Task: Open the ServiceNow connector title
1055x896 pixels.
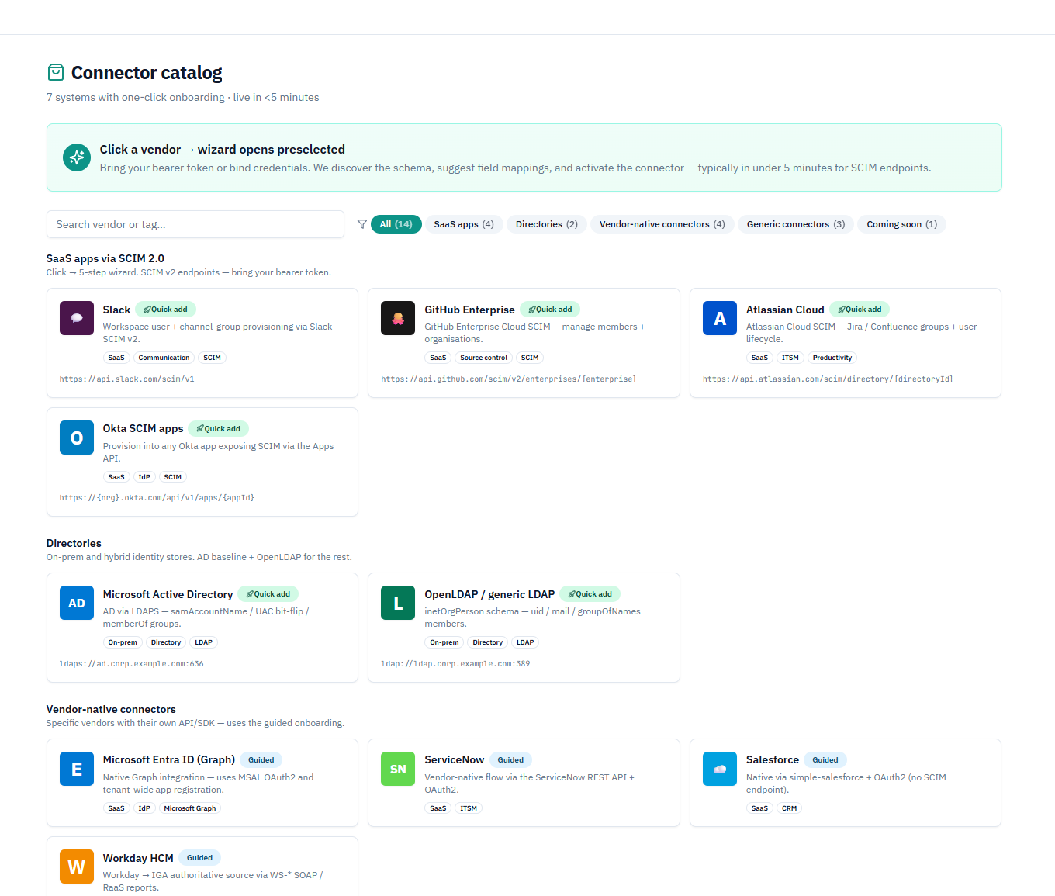Action: coord(455,760)
